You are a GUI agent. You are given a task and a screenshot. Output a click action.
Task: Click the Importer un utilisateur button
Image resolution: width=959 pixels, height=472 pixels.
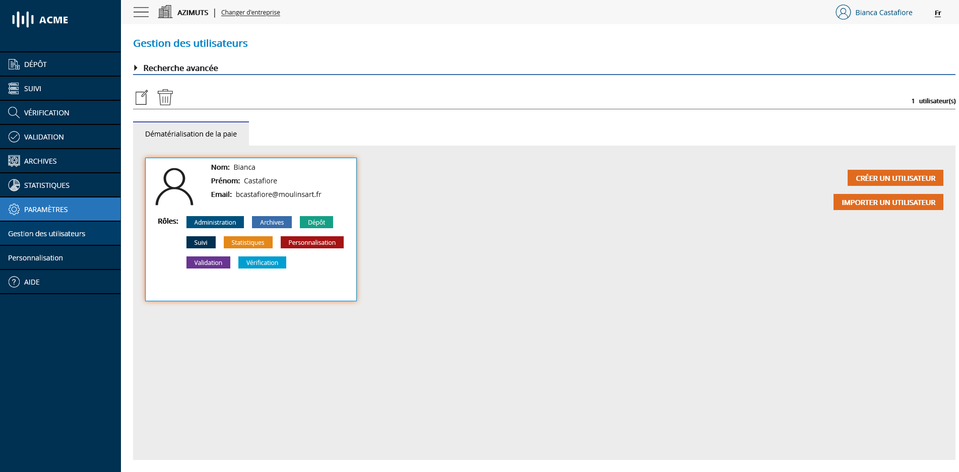888,202
